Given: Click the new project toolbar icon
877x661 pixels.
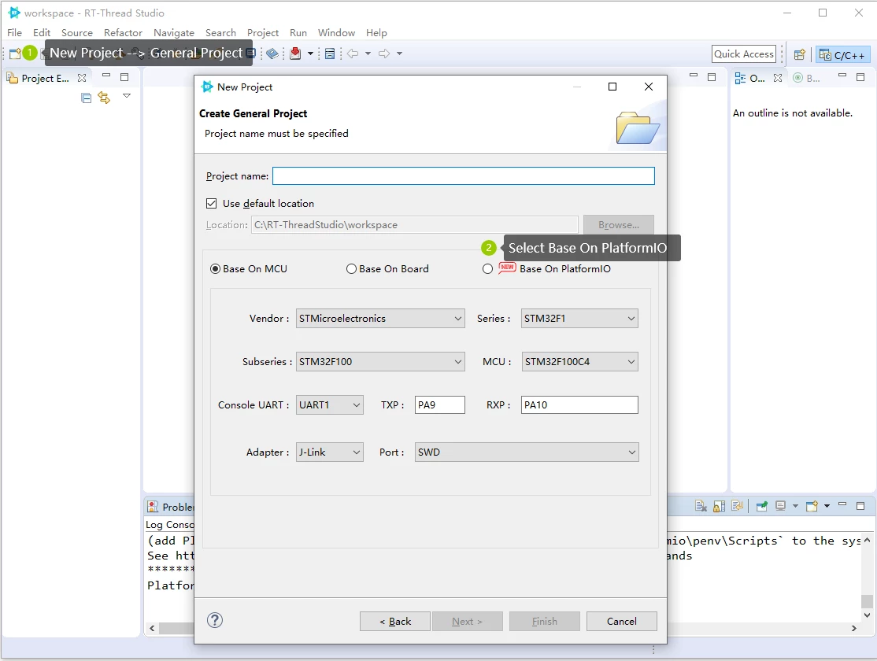Looking at the screenshot, I should 15,54.
